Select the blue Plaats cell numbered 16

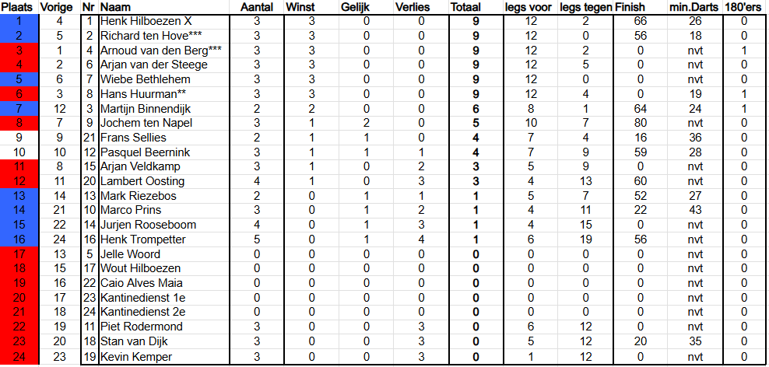[x=19, y=239]
